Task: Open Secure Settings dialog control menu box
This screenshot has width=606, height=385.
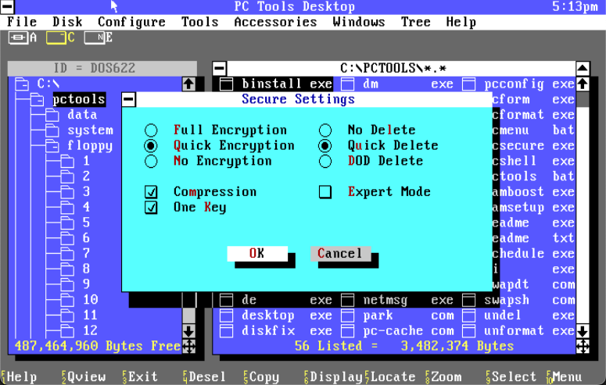Action: 129,99
